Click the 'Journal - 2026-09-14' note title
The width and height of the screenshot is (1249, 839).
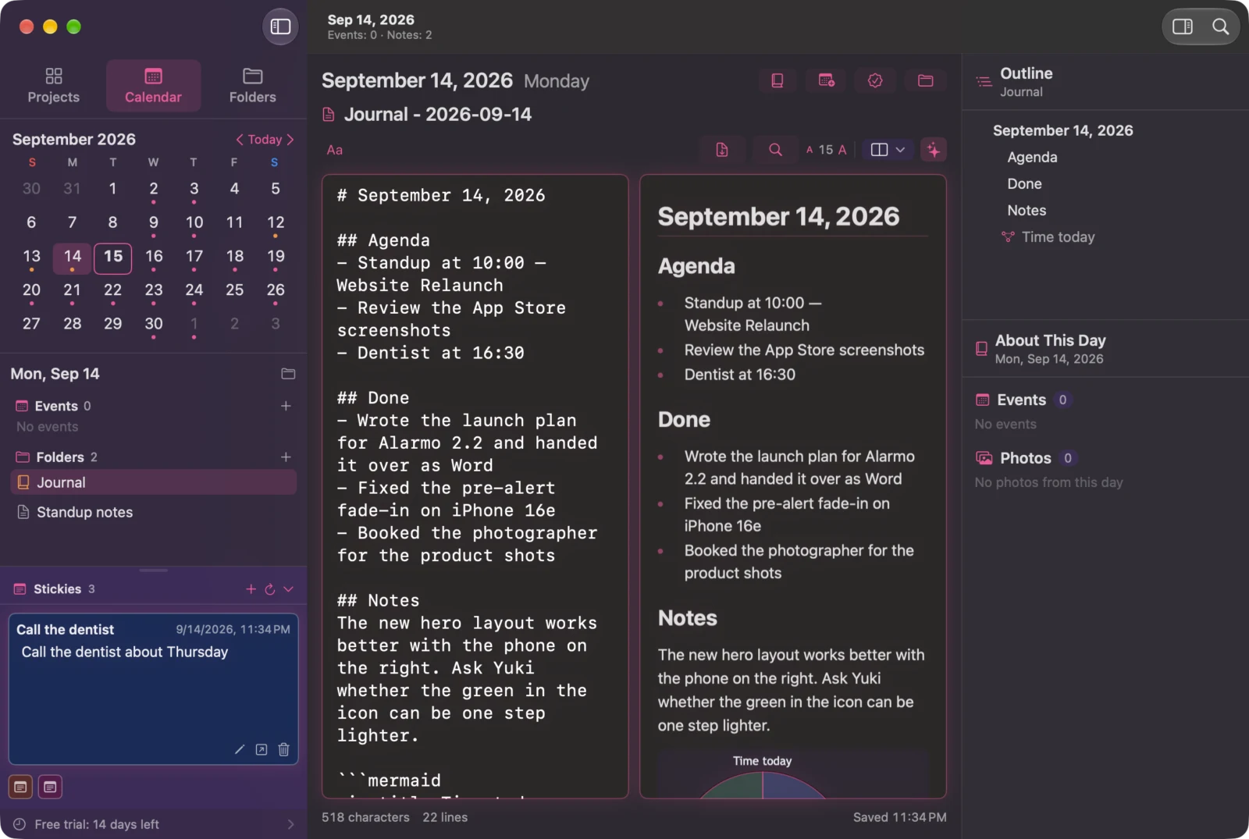438,115
